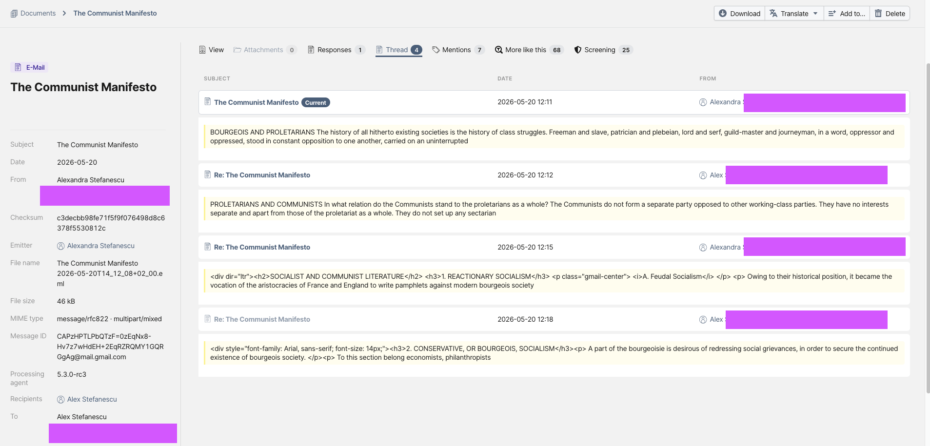Click the Translate language icon
The height and width of the screenshot is (446, 930).
[773, 14]
